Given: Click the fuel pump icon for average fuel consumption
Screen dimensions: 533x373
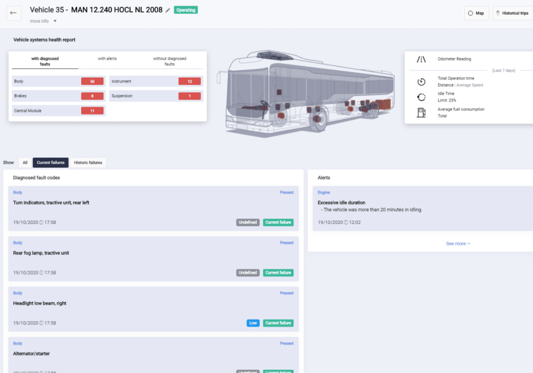Looking at the screenshot, I should click(x=421, y=113).
